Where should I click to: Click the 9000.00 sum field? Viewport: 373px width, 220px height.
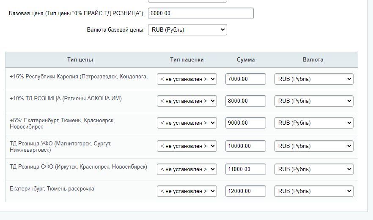(245, 123)
